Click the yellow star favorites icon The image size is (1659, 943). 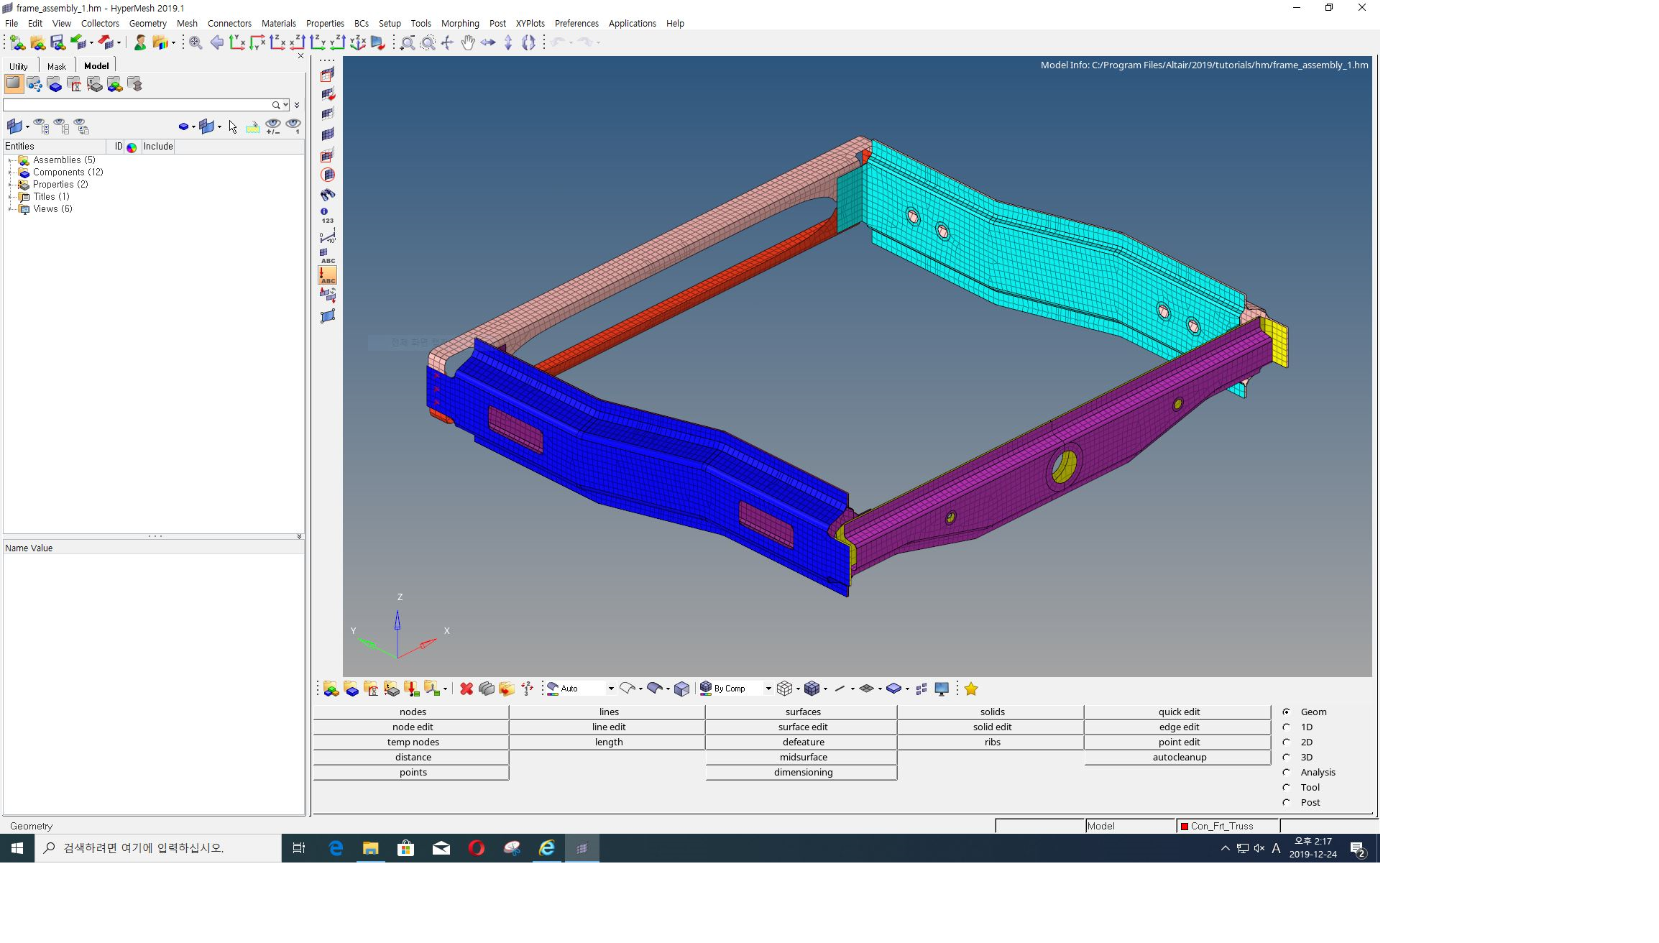[x=971, y=689]
